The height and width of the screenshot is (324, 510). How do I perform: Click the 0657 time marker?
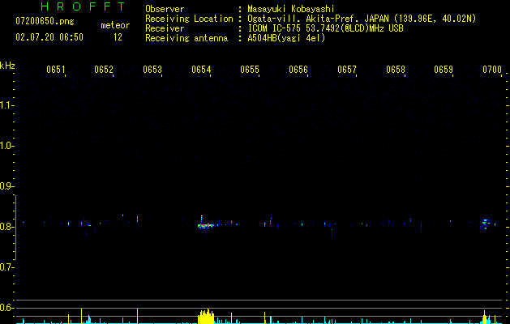(x=347, y=70)
